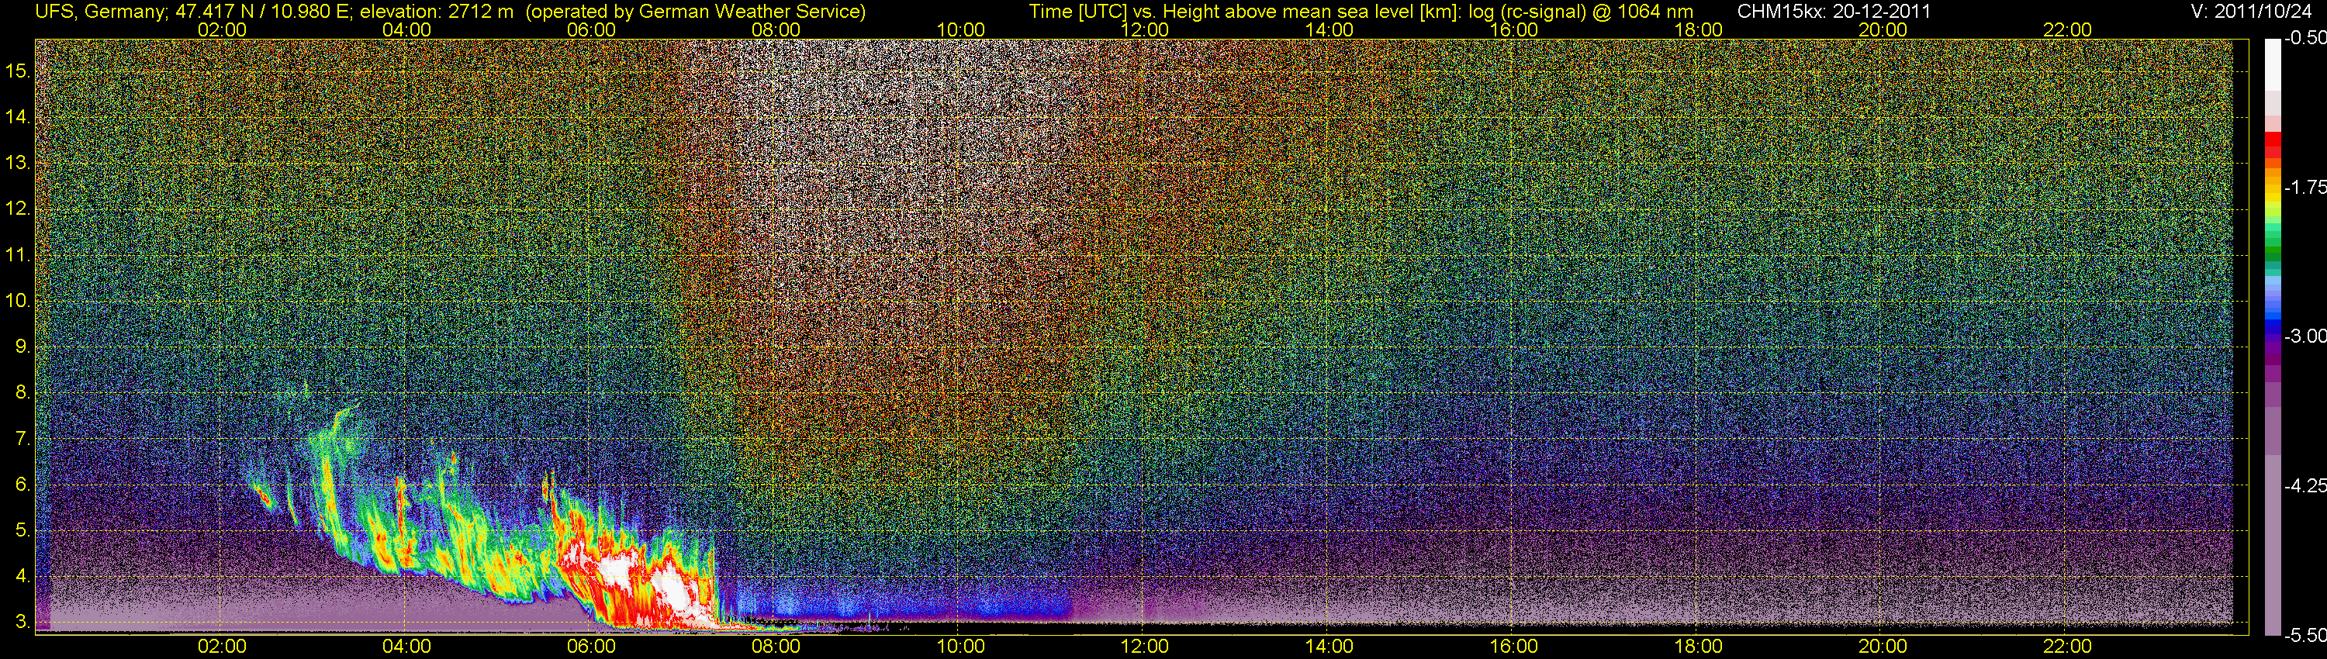Click the 18:00 label on the bottom time axis
Viewport: 2327px width, 659px height.
coord(1698,647)
